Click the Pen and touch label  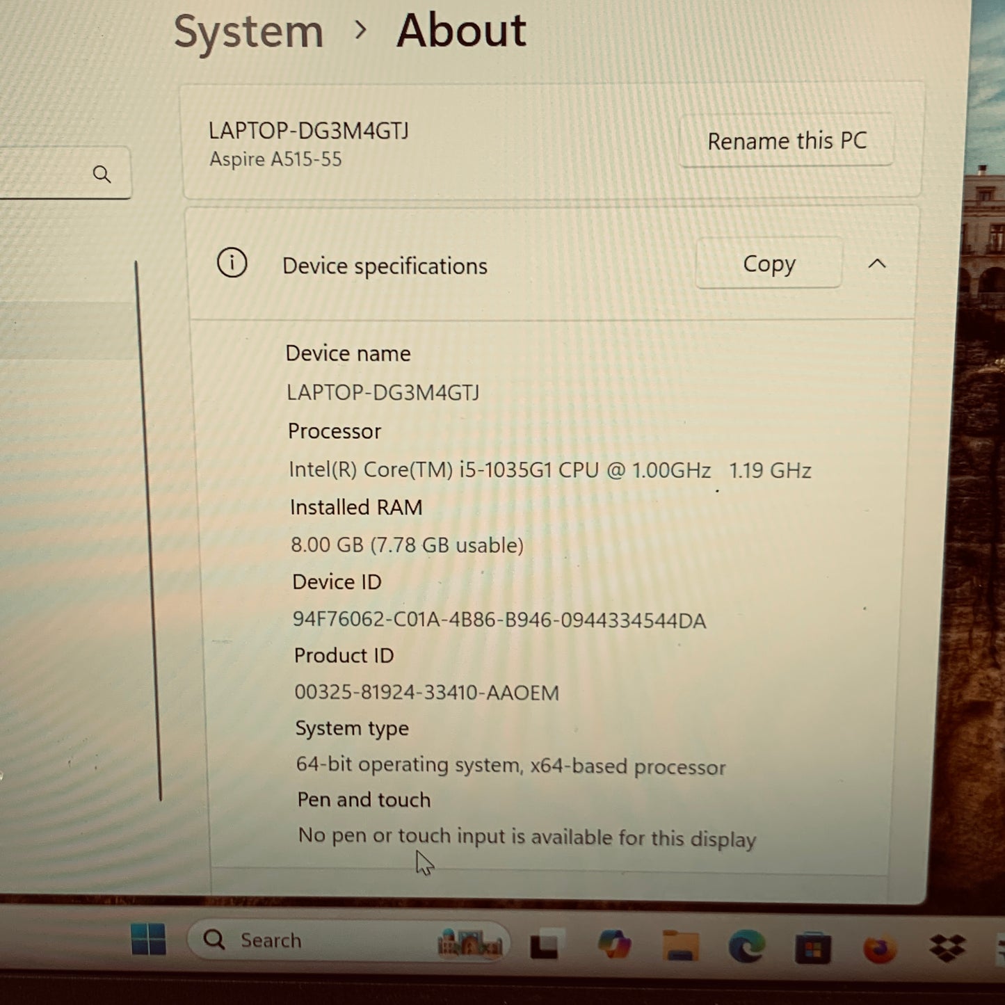(x=364, y=800)
